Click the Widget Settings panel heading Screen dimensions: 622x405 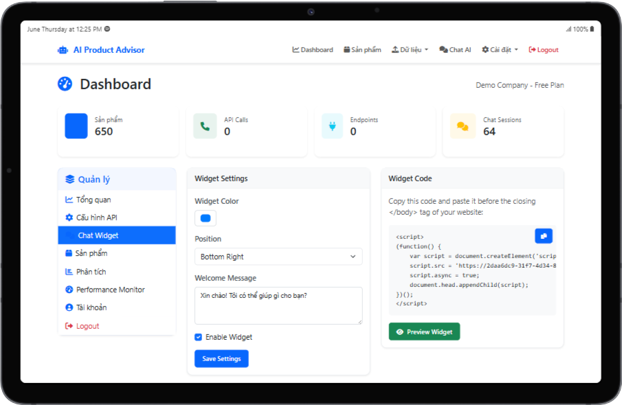(221, 178)
